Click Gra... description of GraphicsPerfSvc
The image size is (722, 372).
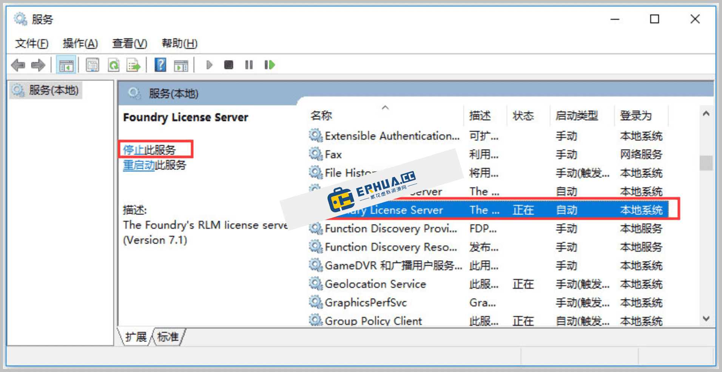483,302
